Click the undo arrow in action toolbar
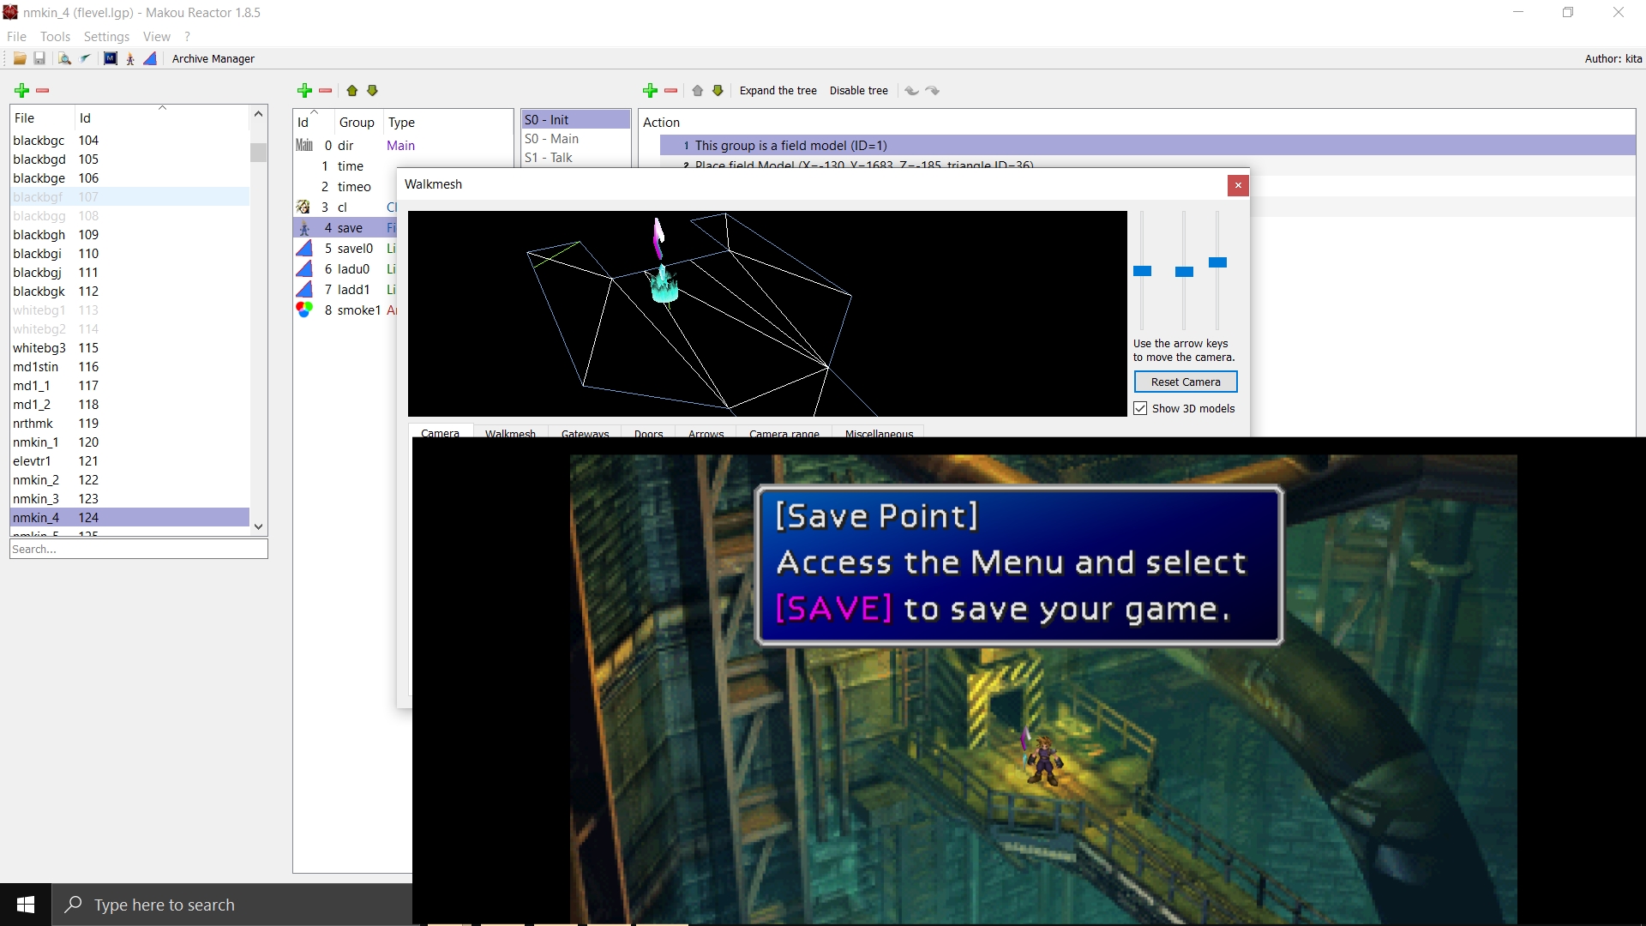 pyautogui.click(x=912, y=91)
